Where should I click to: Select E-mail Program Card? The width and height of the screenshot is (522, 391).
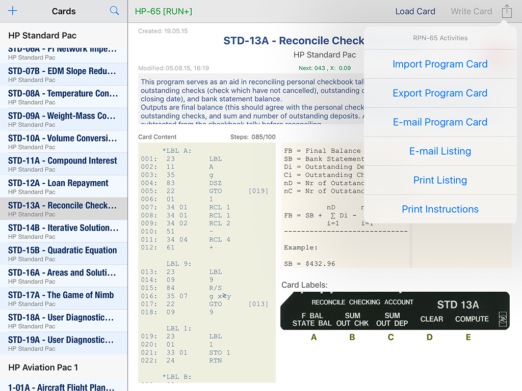(440, 122)
